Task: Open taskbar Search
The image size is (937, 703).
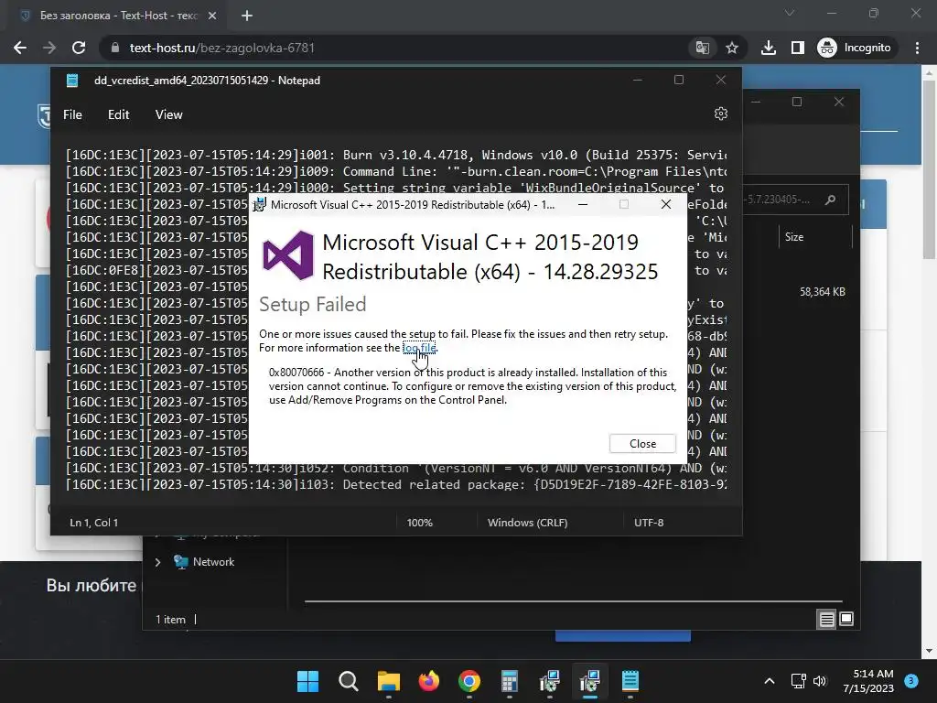Action: click(349, 681)
